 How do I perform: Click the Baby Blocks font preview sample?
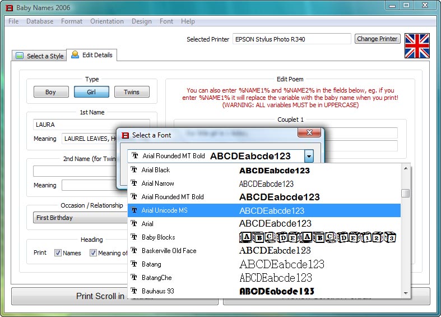click(x=318, y=237)
